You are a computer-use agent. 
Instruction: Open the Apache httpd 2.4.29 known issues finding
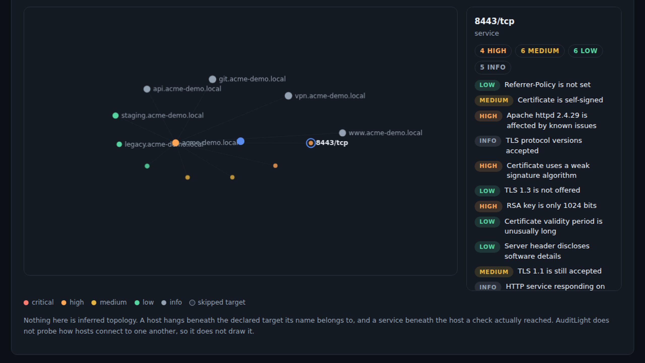(x=544, y=120)
